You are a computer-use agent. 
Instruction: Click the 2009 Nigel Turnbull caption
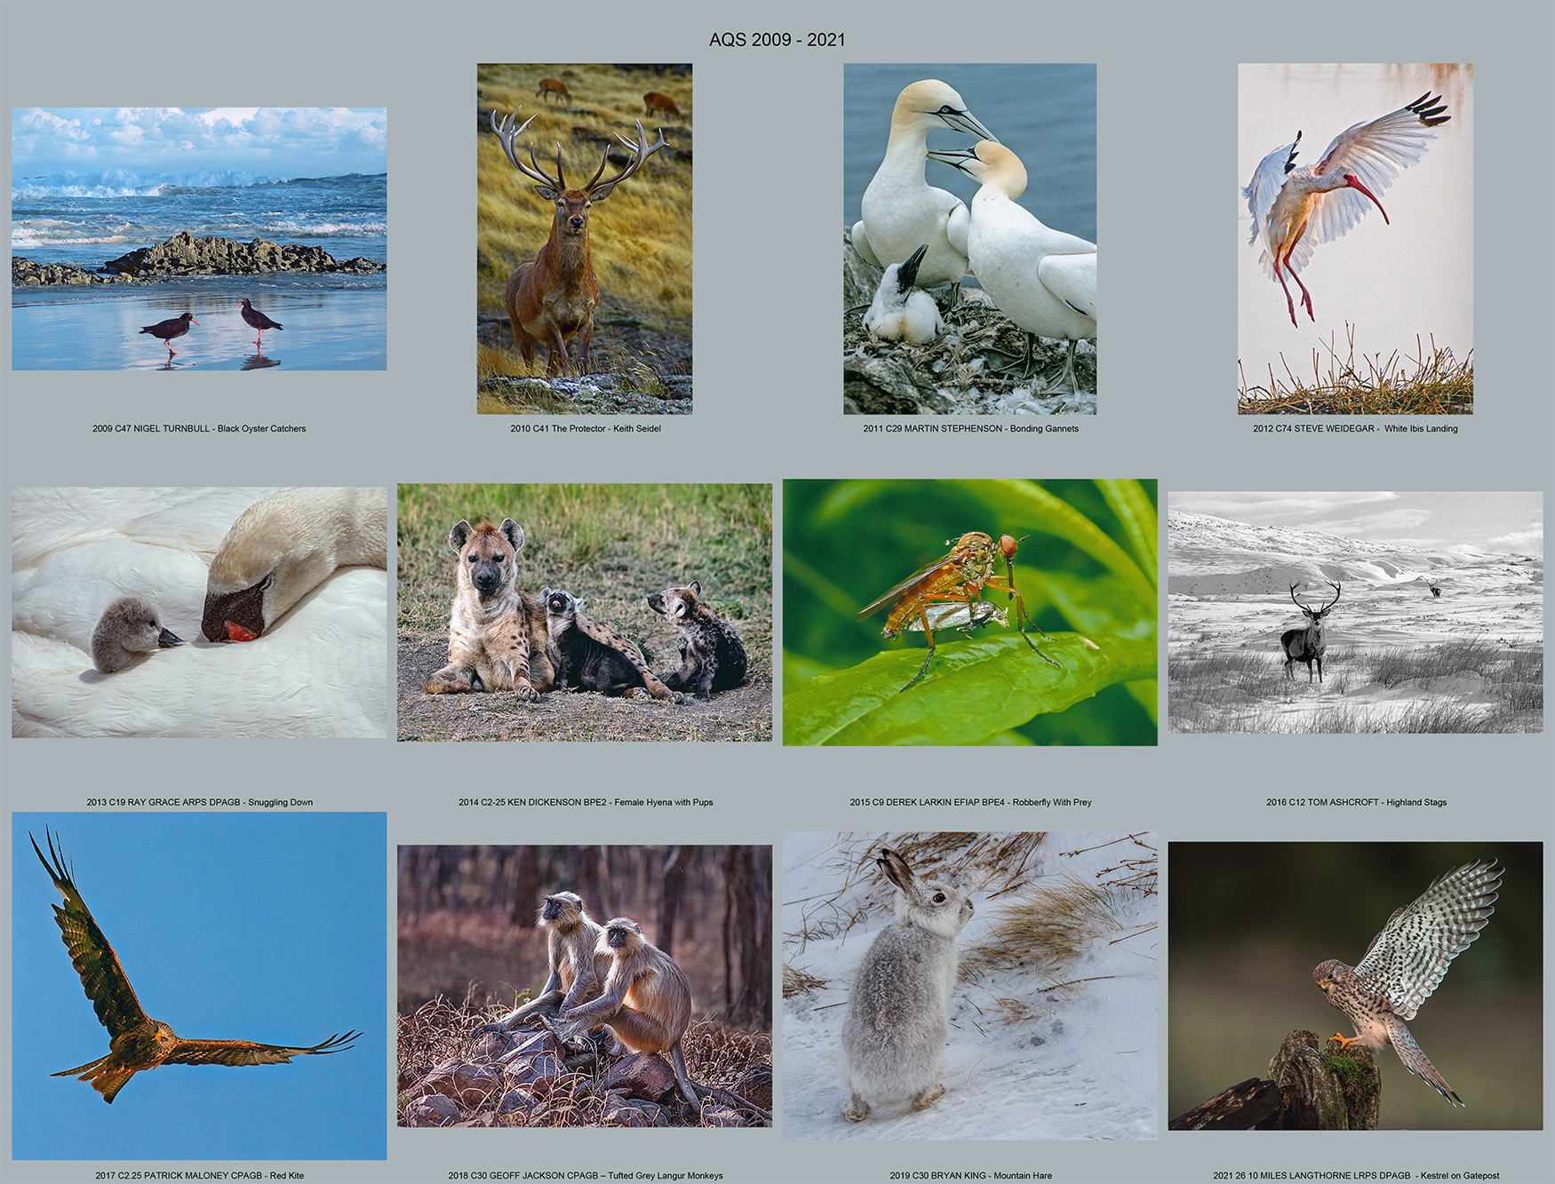(199, 429)
